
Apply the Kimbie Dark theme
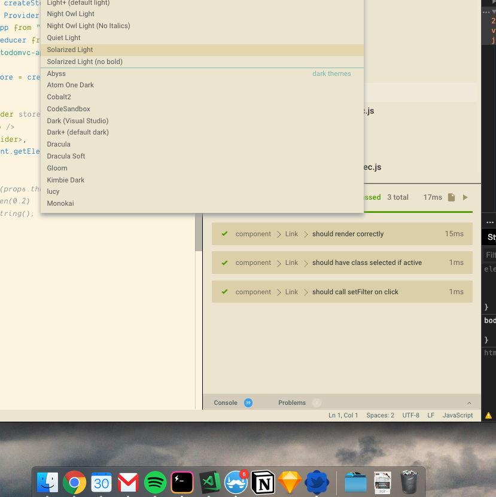pos(202,180)
